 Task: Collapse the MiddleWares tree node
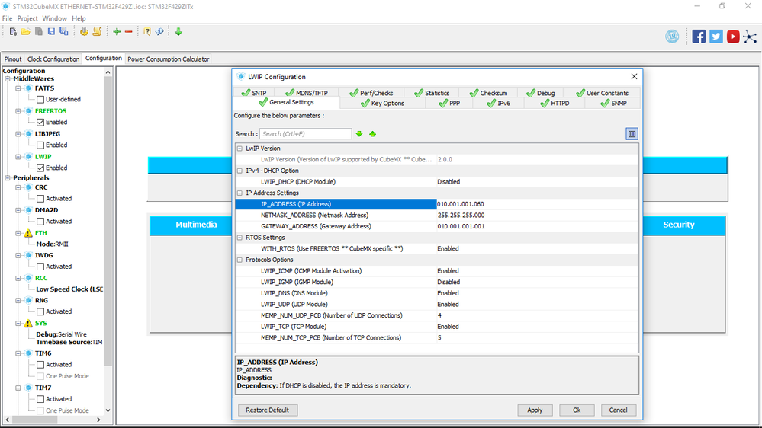(8, 78)
